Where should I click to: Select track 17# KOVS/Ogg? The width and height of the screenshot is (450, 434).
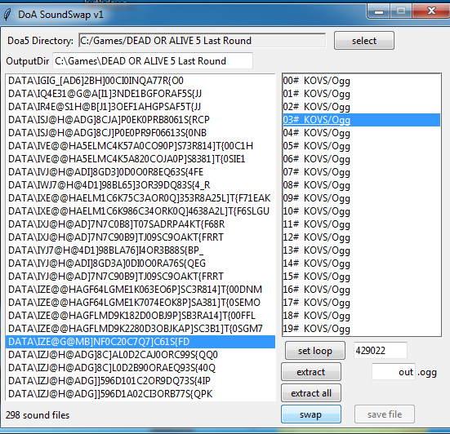pyautogui.click(x=362, y=303)
